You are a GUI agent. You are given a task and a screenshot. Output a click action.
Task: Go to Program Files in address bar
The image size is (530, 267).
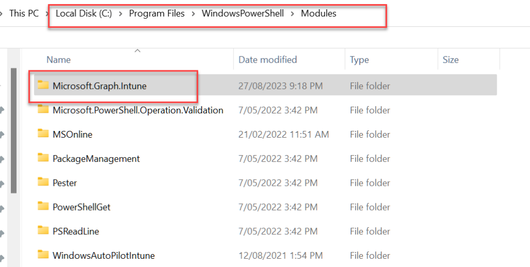click(x=157, y=13)
